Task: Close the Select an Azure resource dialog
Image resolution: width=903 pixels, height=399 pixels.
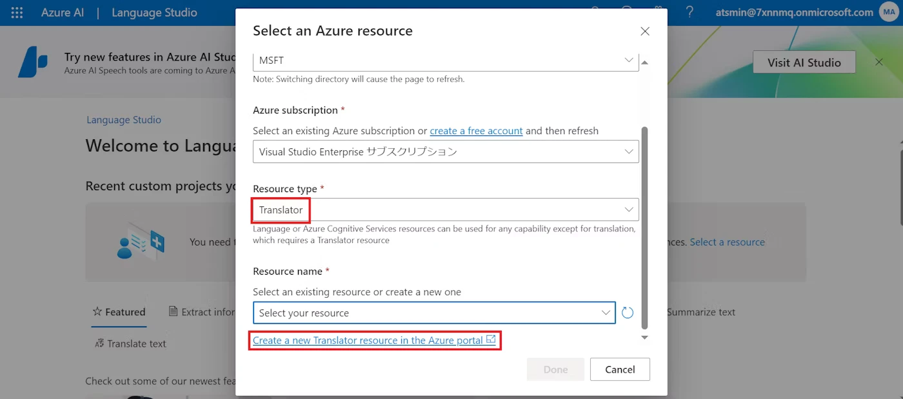Action: (x=645, y=31)
